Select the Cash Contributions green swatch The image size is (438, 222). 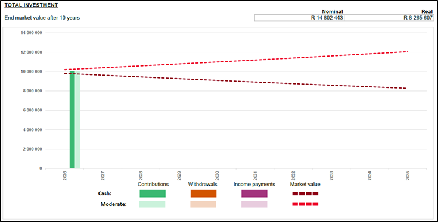tap(153, 193)
